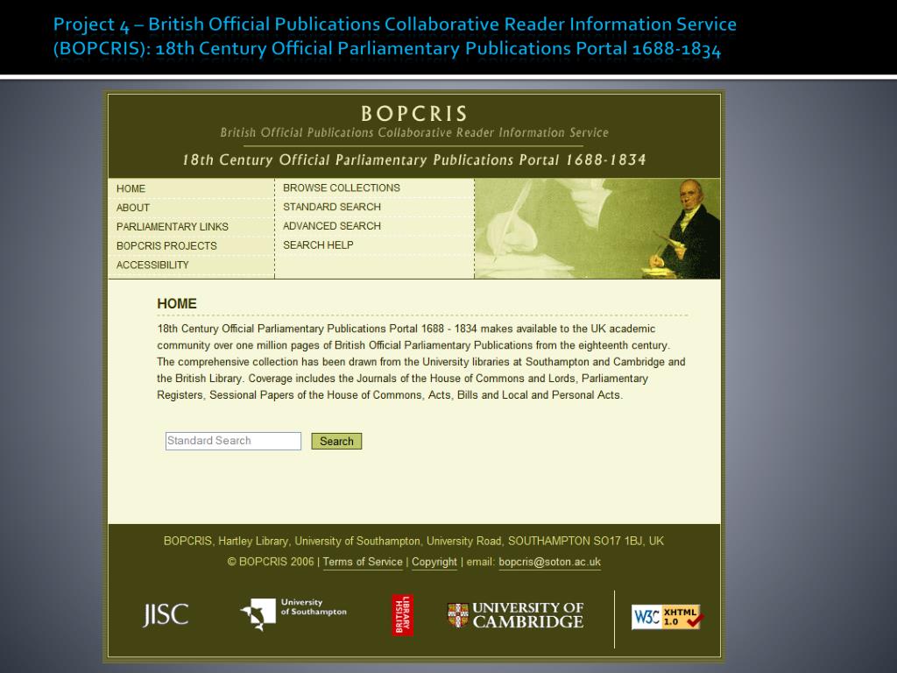The image size is (897, 673).
Task: Click the JISC logo
Action: click(166, 614)
